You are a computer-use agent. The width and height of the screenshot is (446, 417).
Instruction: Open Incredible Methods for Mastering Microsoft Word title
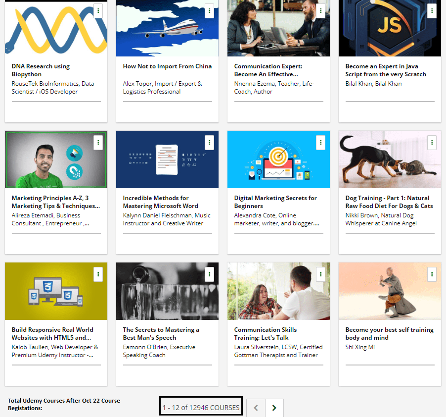(x=160, y=202)
